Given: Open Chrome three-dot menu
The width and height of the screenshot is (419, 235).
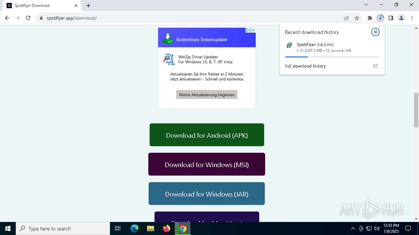Looking at the screenshot, I should tap(412, 18).
